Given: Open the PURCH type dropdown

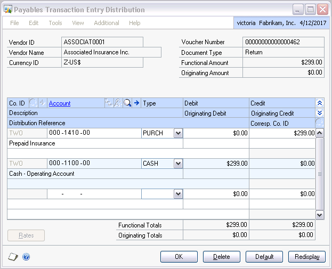Looking at the screenshot, I should 178,134.
